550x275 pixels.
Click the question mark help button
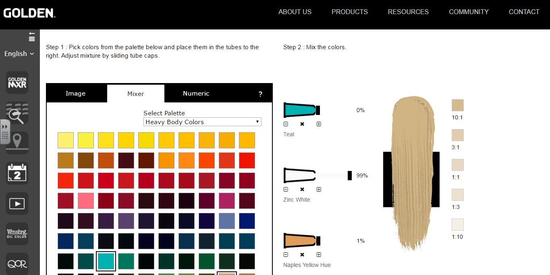tap(260, 93)
